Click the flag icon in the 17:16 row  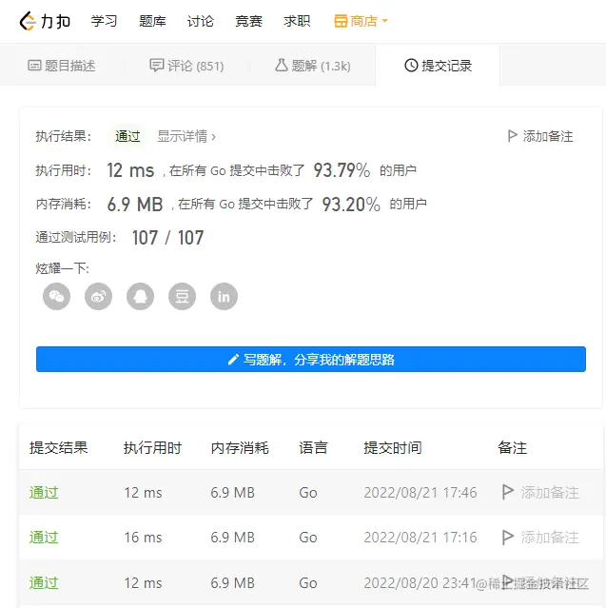(507, 538)
